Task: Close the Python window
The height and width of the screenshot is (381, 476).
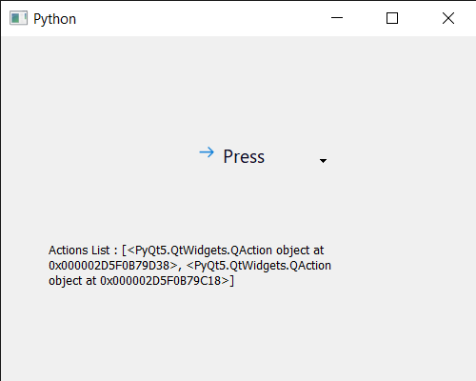Action: tap(448, 18)
